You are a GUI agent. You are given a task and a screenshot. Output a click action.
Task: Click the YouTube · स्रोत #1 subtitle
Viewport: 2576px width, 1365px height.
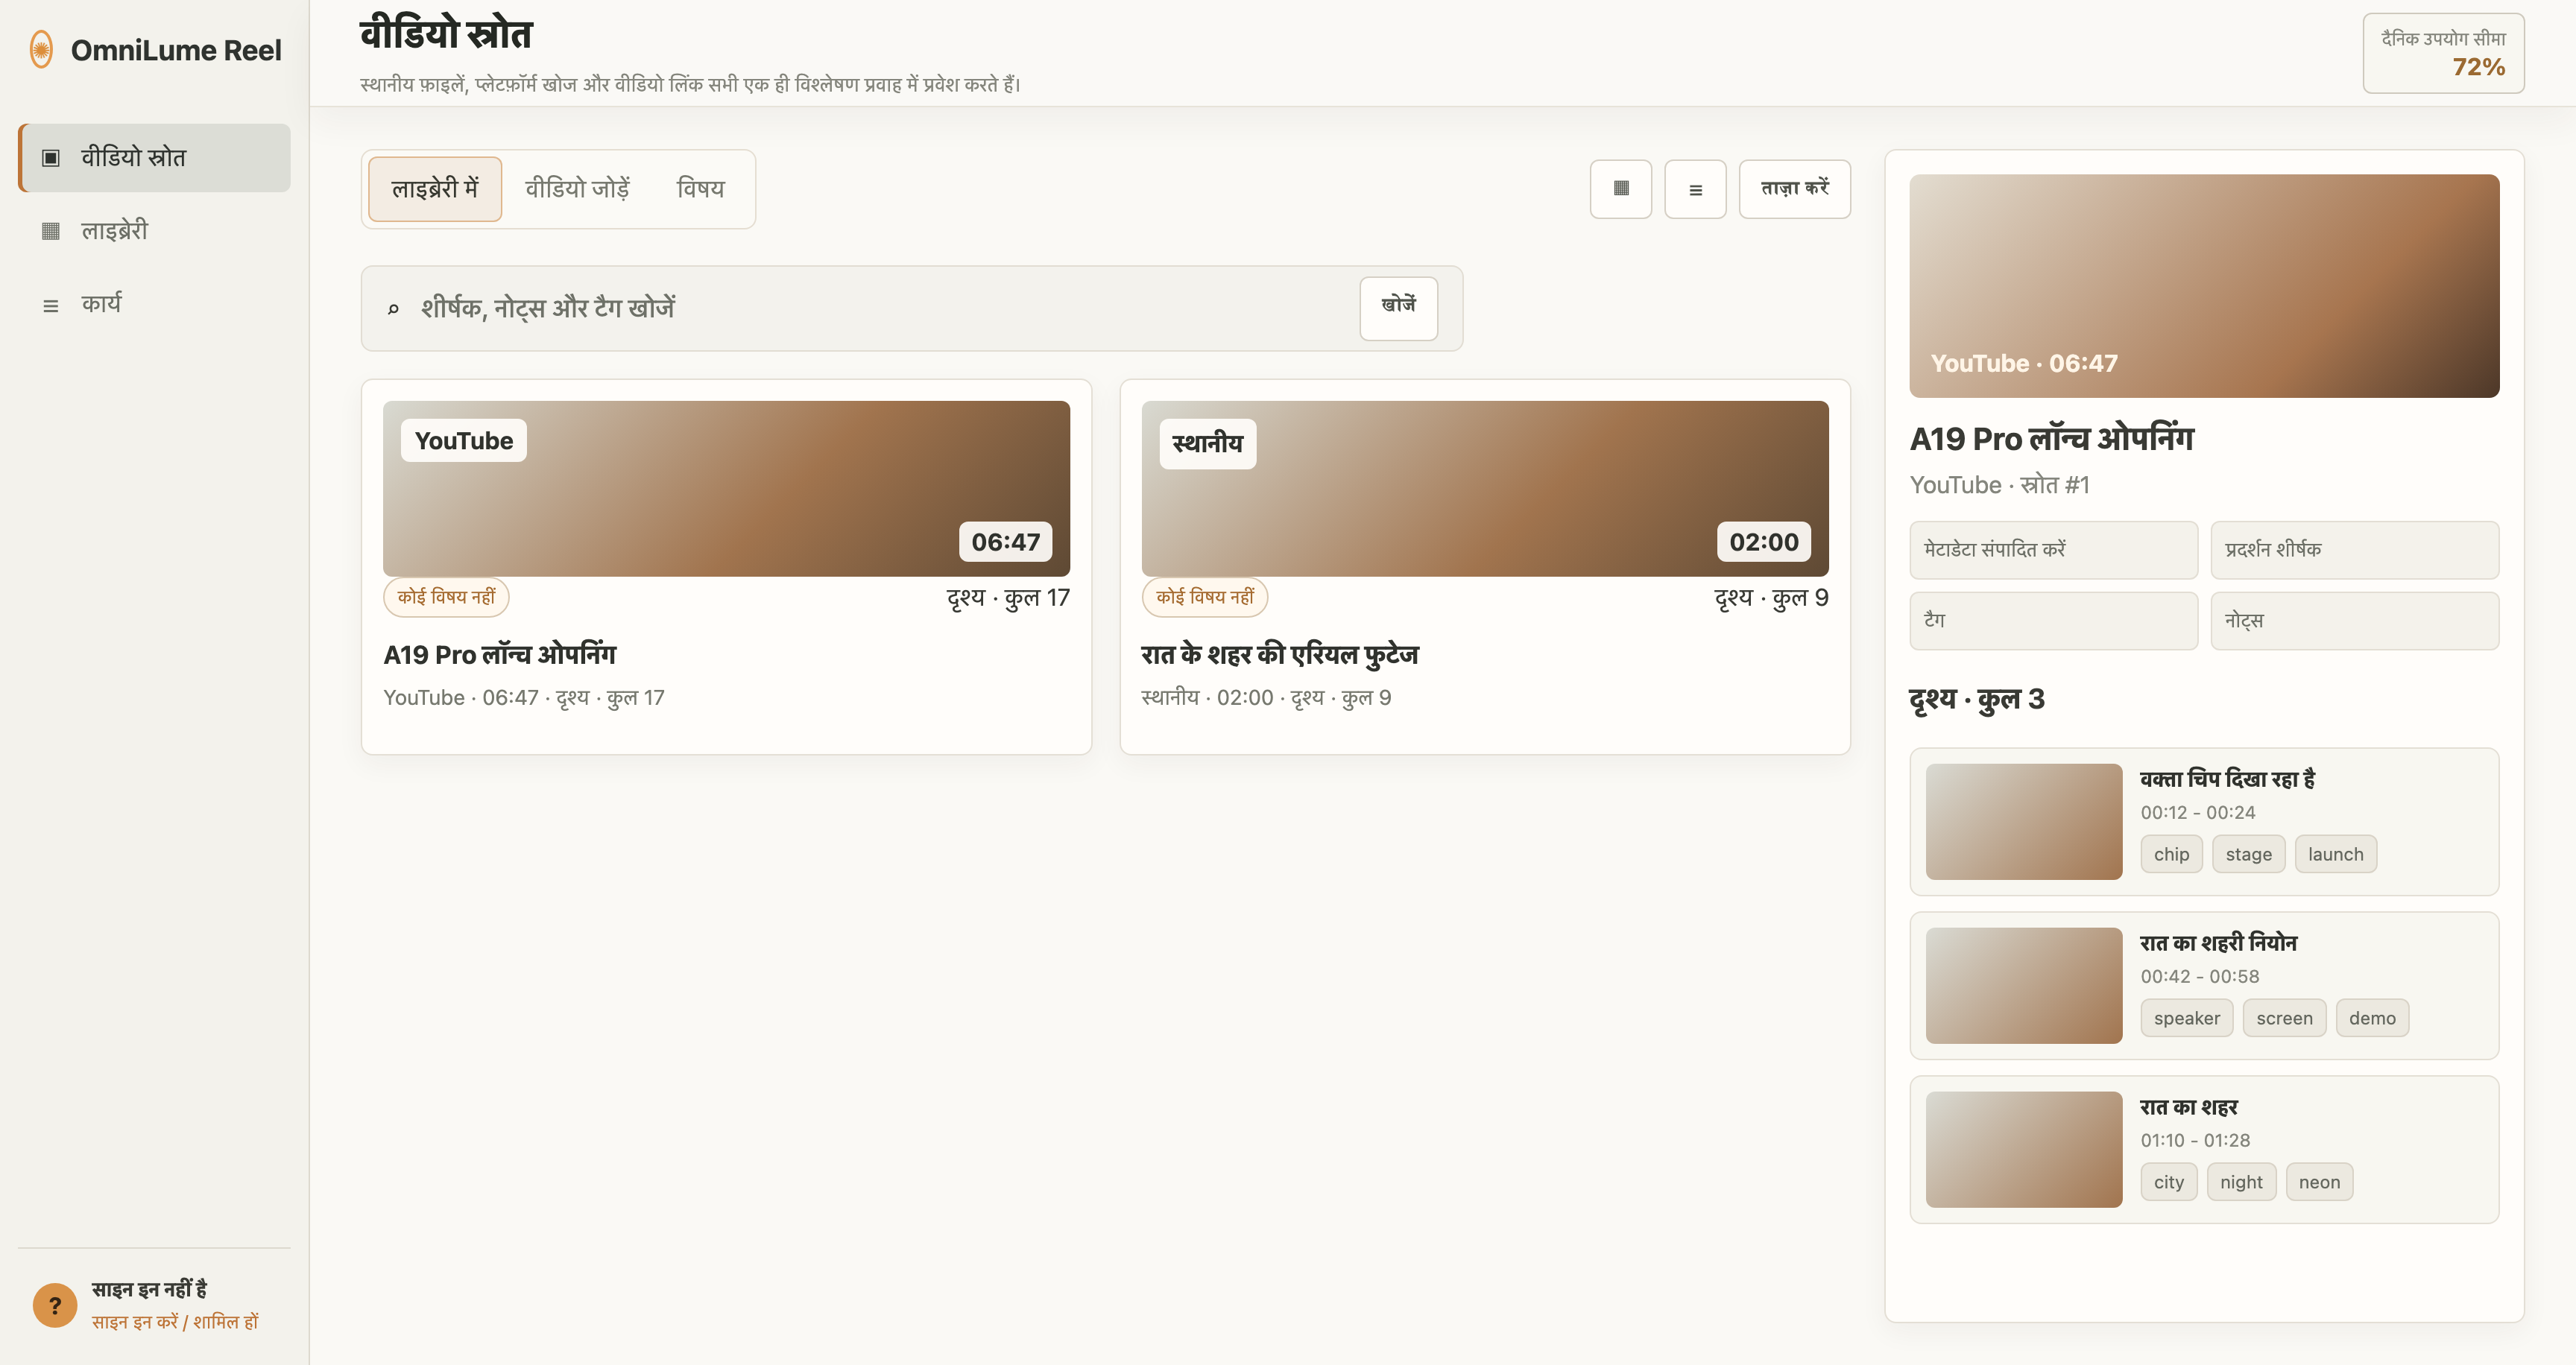click(2000, 484)
